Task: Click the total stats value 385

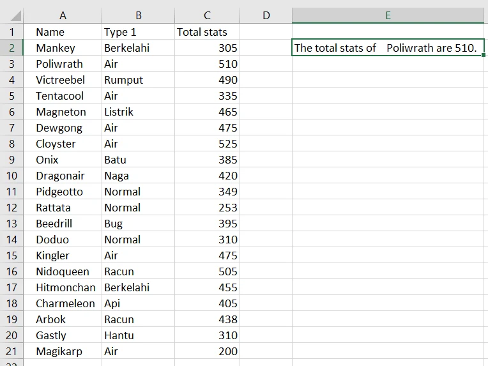Action: point(208,160)
